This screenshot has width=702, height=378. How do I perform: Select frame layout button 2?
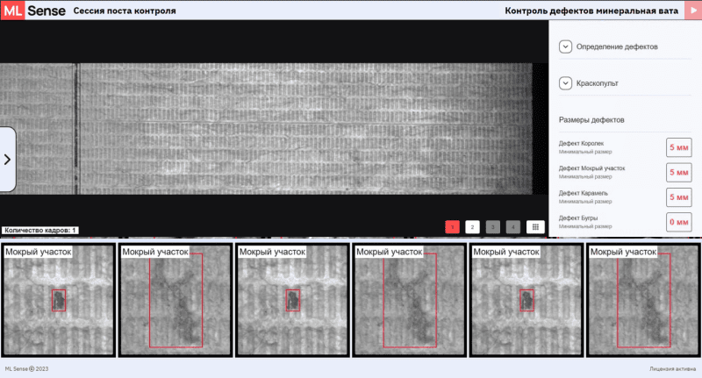[472, 226]
